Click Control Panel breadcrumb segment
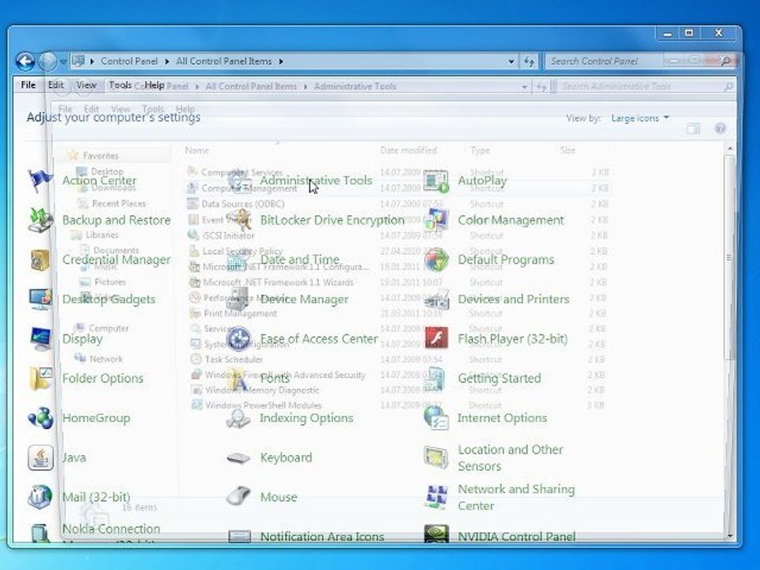This screenshot has width=760, height=570. click(x=129, y=61)
